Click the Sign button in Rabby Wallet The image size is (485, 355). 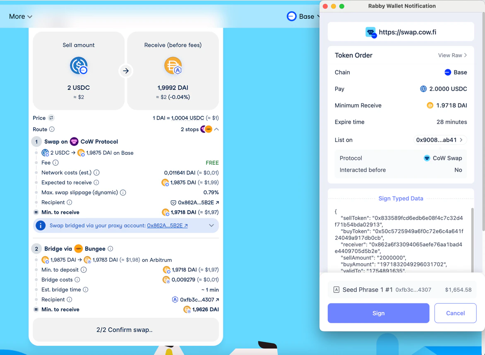click(x=378, y=313)
